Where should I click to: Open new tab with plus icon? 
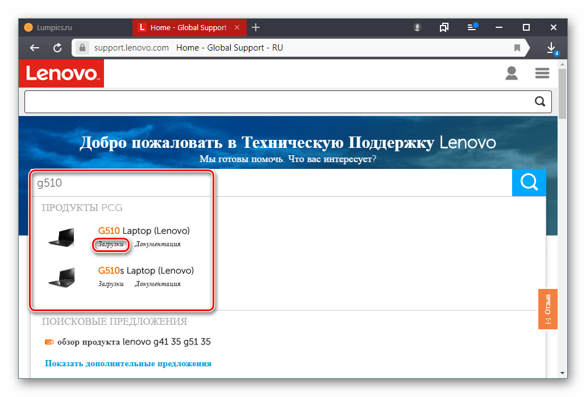[256, 27]
